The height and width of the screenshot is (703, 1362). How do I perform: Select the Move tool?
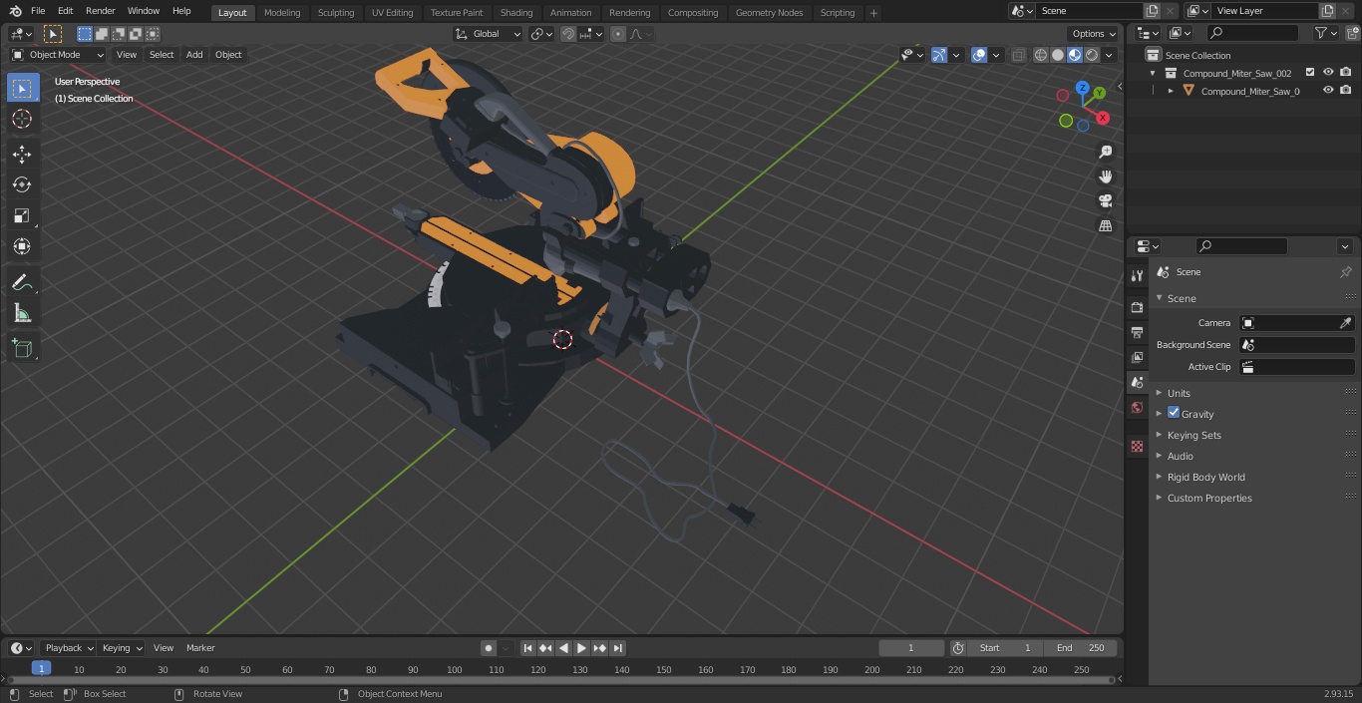(x=22, y=154)
